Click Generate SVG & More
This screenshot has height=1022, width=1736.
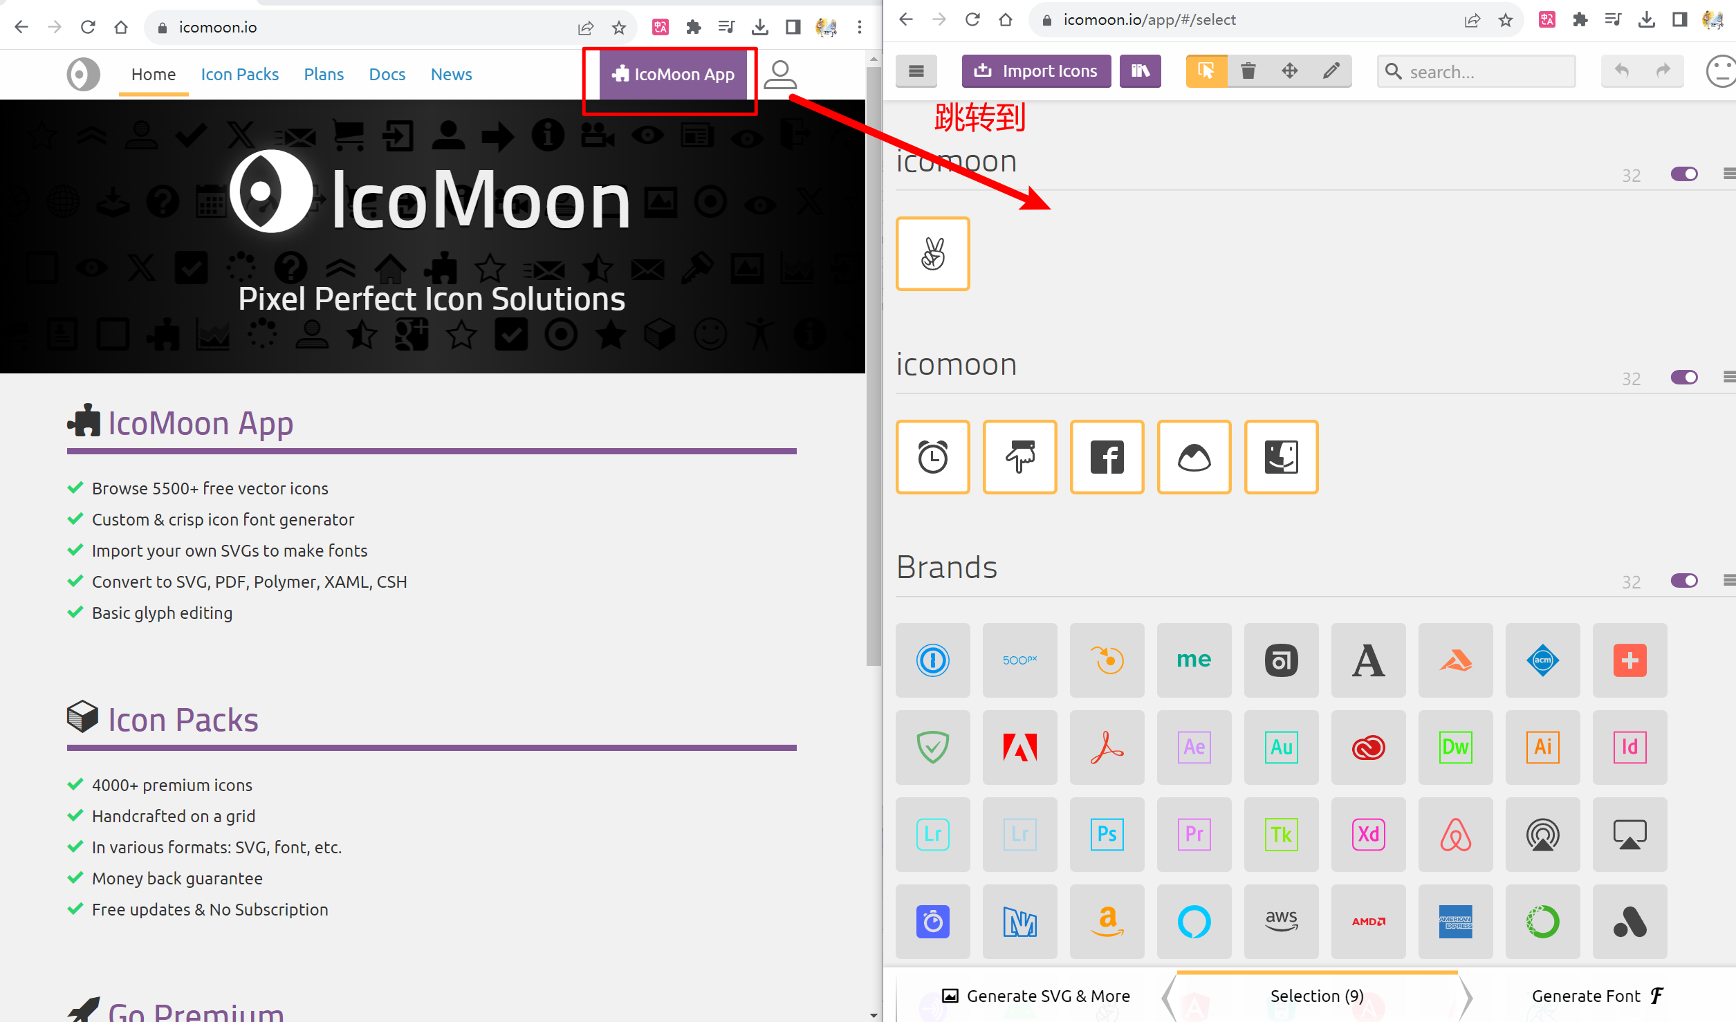pyautogui.click(x=1036, y=996)
